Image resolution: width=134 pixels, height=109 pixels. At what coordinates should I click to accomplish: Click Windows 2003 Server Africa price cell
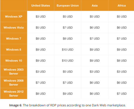pos(121,72)
